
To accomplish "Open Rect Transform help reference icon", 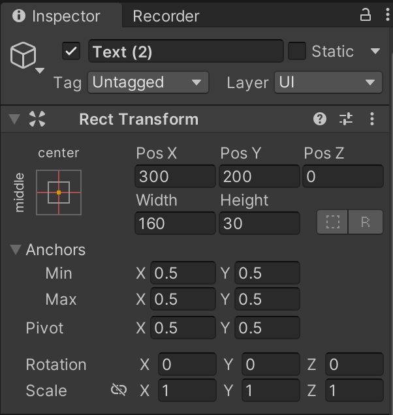I will pyautogui.click(x=319, y=119).
